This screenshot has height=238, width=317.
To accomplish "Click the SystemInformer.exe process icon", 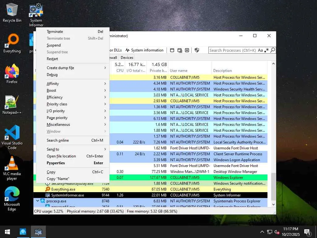I will [x=47, y=195].
